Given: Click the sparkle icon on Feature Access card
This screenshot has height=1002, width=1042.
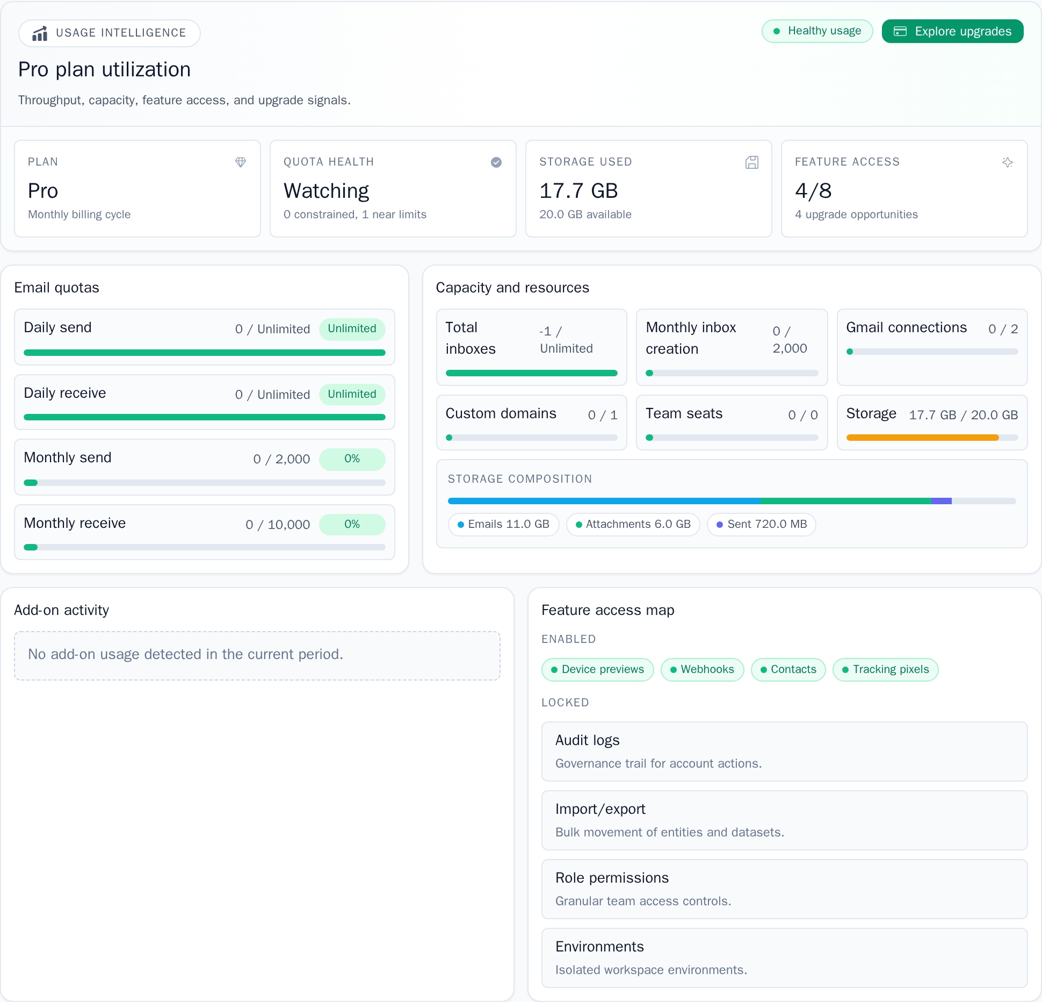Looking at the screenshot, I should 1007,162.
